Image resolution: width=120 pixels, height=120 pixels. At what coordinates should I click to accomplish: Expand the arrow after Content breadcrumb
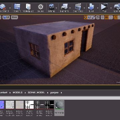coord(10,93)
